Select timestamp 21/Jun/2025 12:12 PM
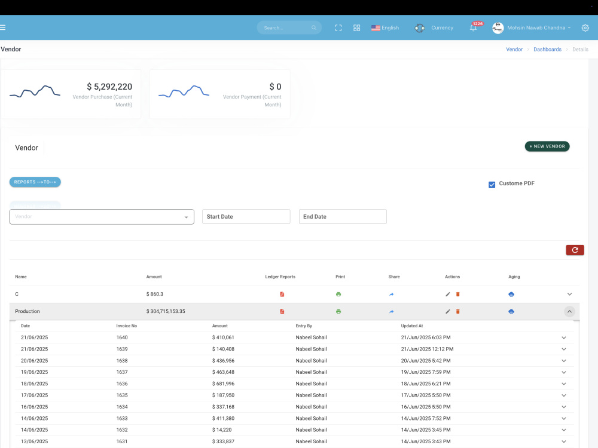The width and height of the screenshot is (598, 448). 427,349
